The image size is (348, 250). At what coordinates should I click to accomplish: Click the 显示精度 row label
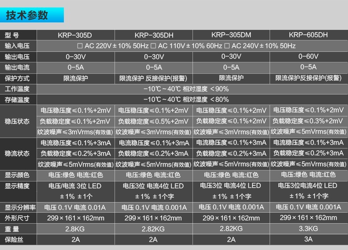[17, 186]
